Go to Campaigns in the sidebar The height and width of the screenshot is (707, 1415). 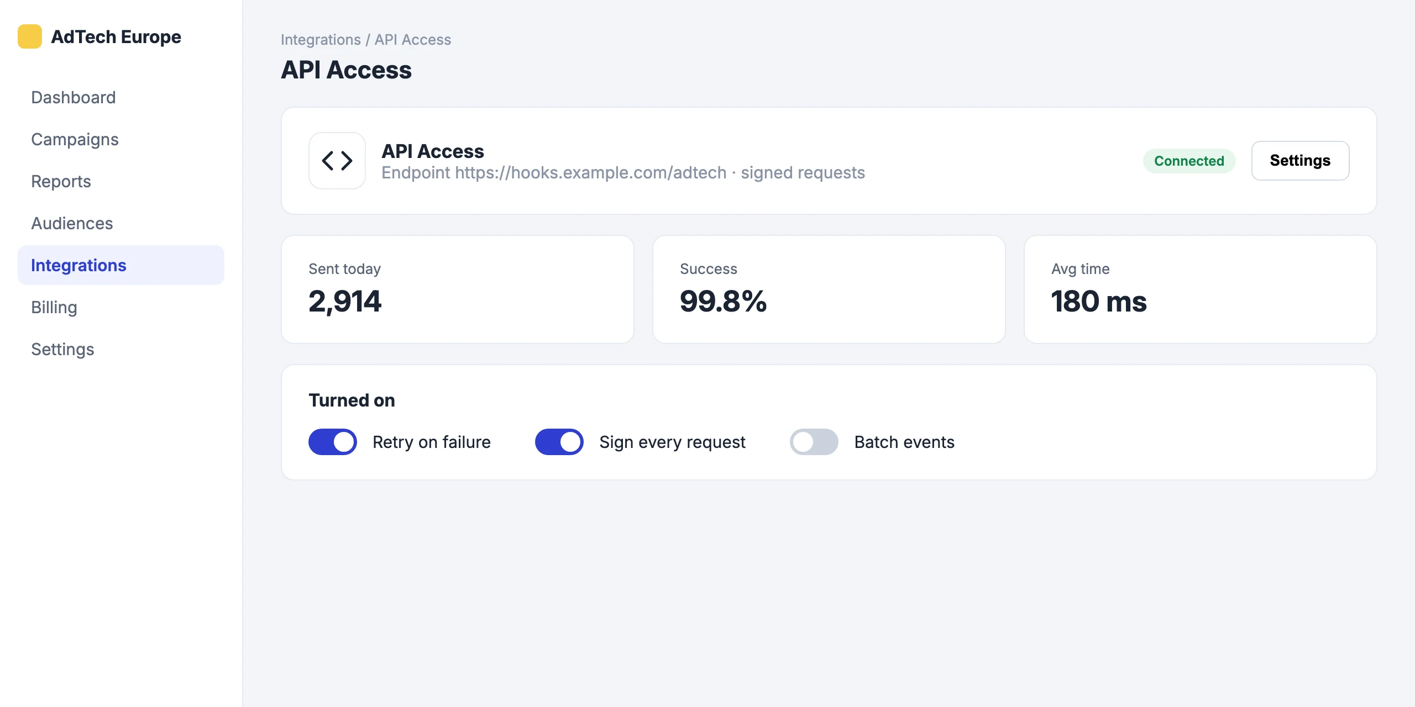click(121, 139)
